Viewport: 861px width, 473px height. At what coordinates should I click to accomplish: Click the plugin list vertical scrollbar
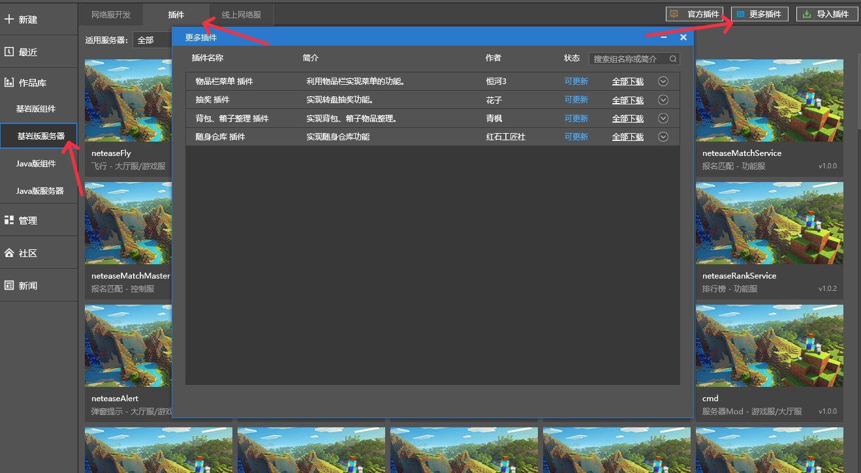858,91
